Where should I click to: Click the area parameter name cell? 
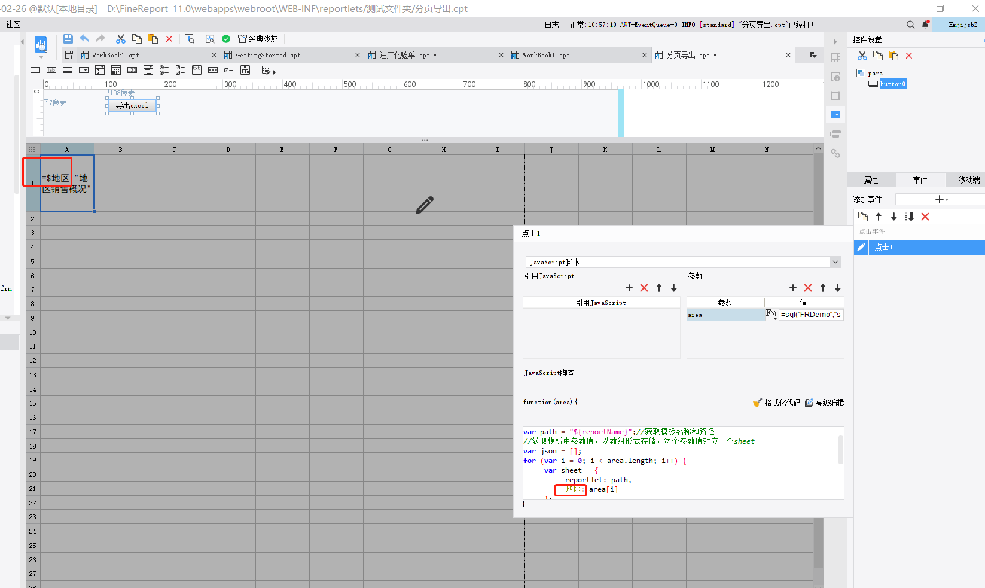(725, 315)
